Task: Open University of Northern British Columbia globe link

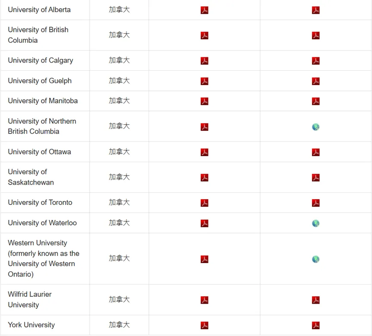Action: [x=316, y=127]
